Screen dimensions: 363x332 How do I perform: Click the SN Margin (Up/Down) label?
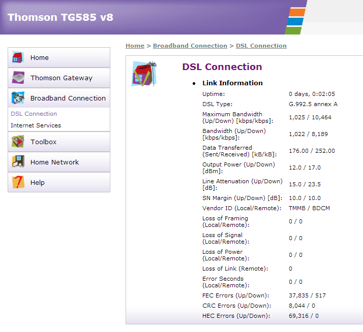point(243,198)
